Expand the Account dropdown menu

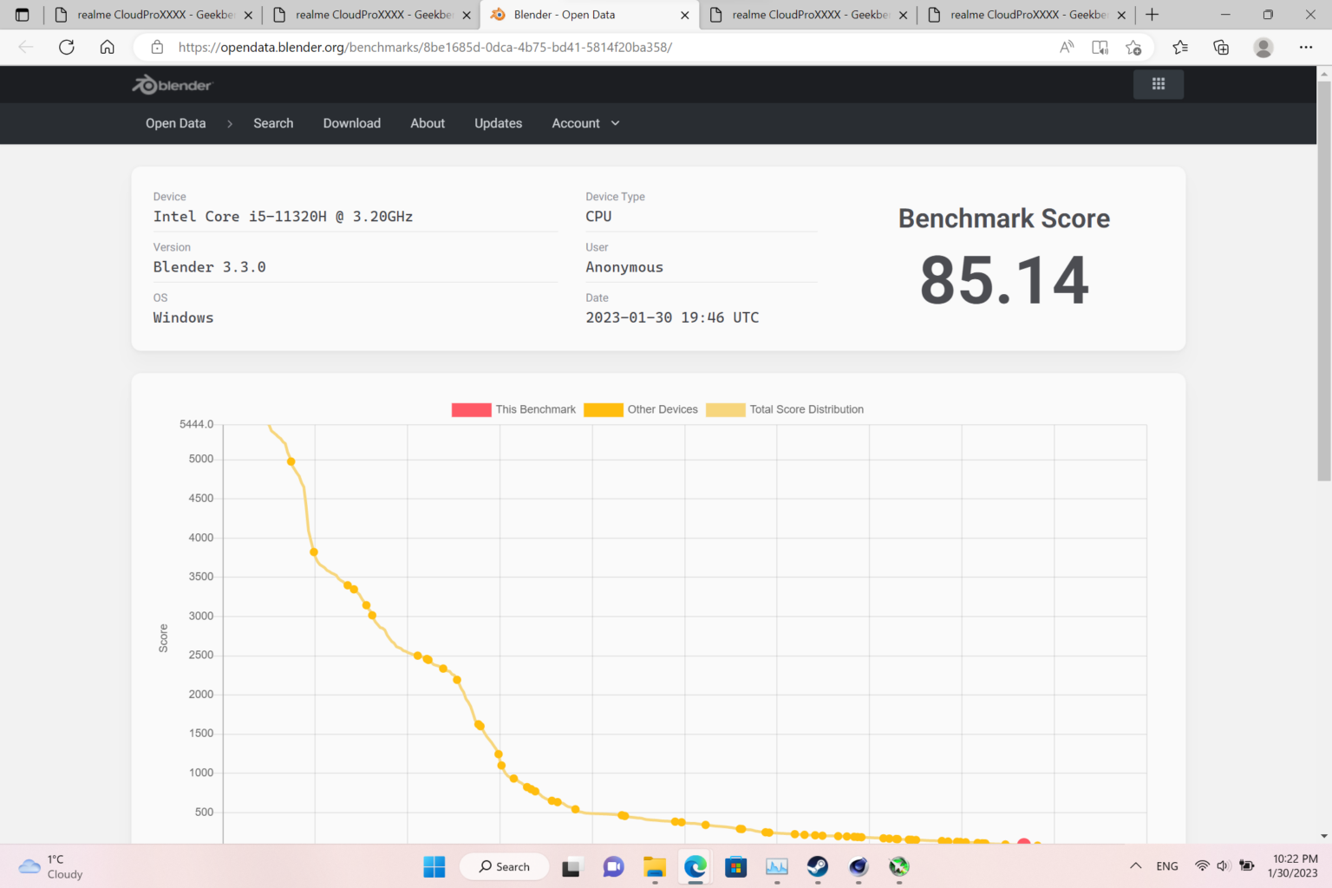click(x=585, y=123)
